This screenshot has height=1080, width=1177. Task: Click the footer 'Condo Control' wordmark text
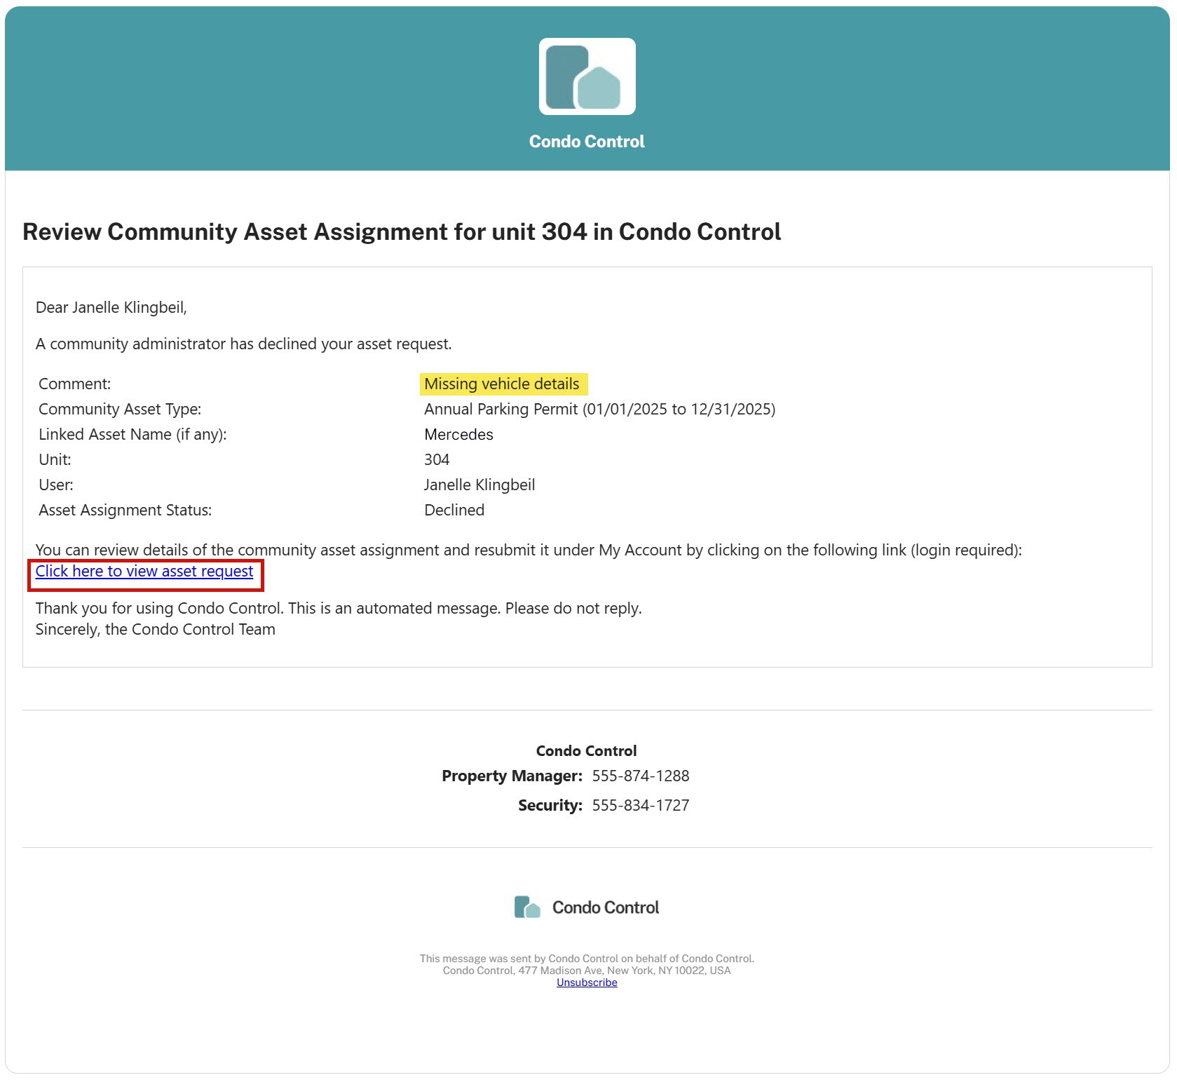[x=606, y=907]
